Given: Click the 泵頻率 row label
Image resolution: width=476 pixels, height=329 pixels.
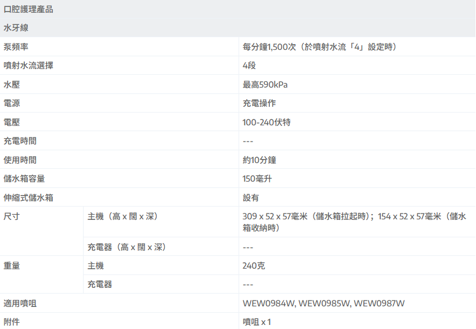Looking at the screenshot, I should click(16, 47).
